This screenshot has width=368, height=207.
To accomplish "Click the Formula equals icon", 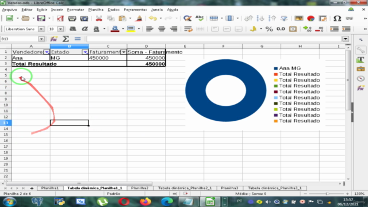I will coord(78,39).
